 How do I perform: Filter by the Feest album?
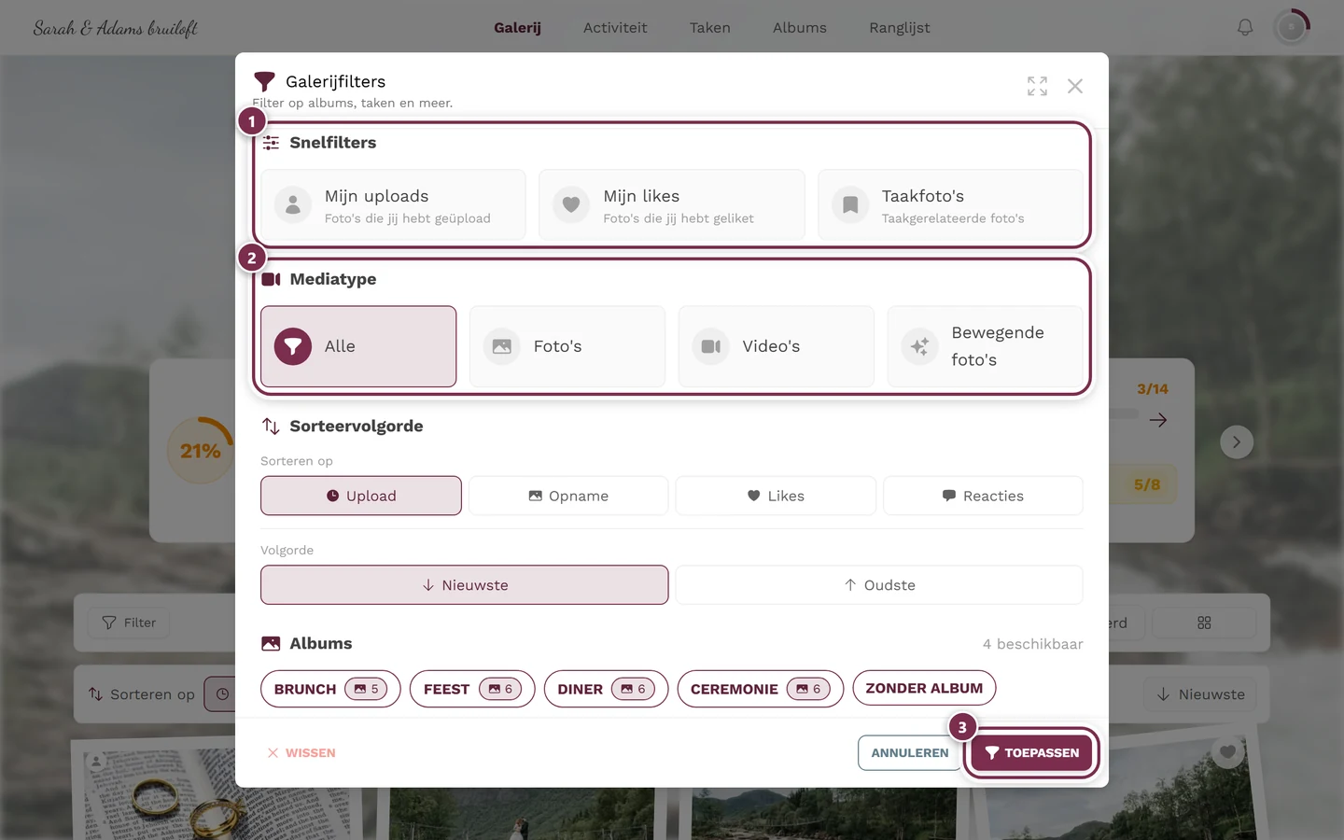click(472, 689)
